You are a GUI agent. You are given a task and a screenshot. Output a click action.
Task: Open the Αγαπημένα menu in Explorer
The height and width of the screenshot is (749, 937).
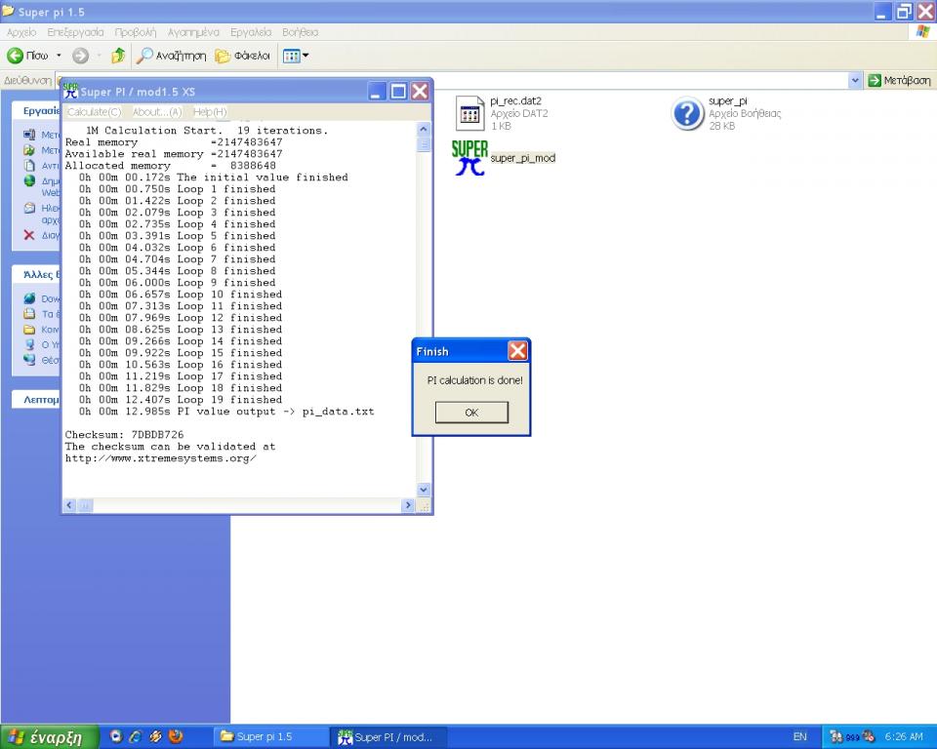(193, 32)
